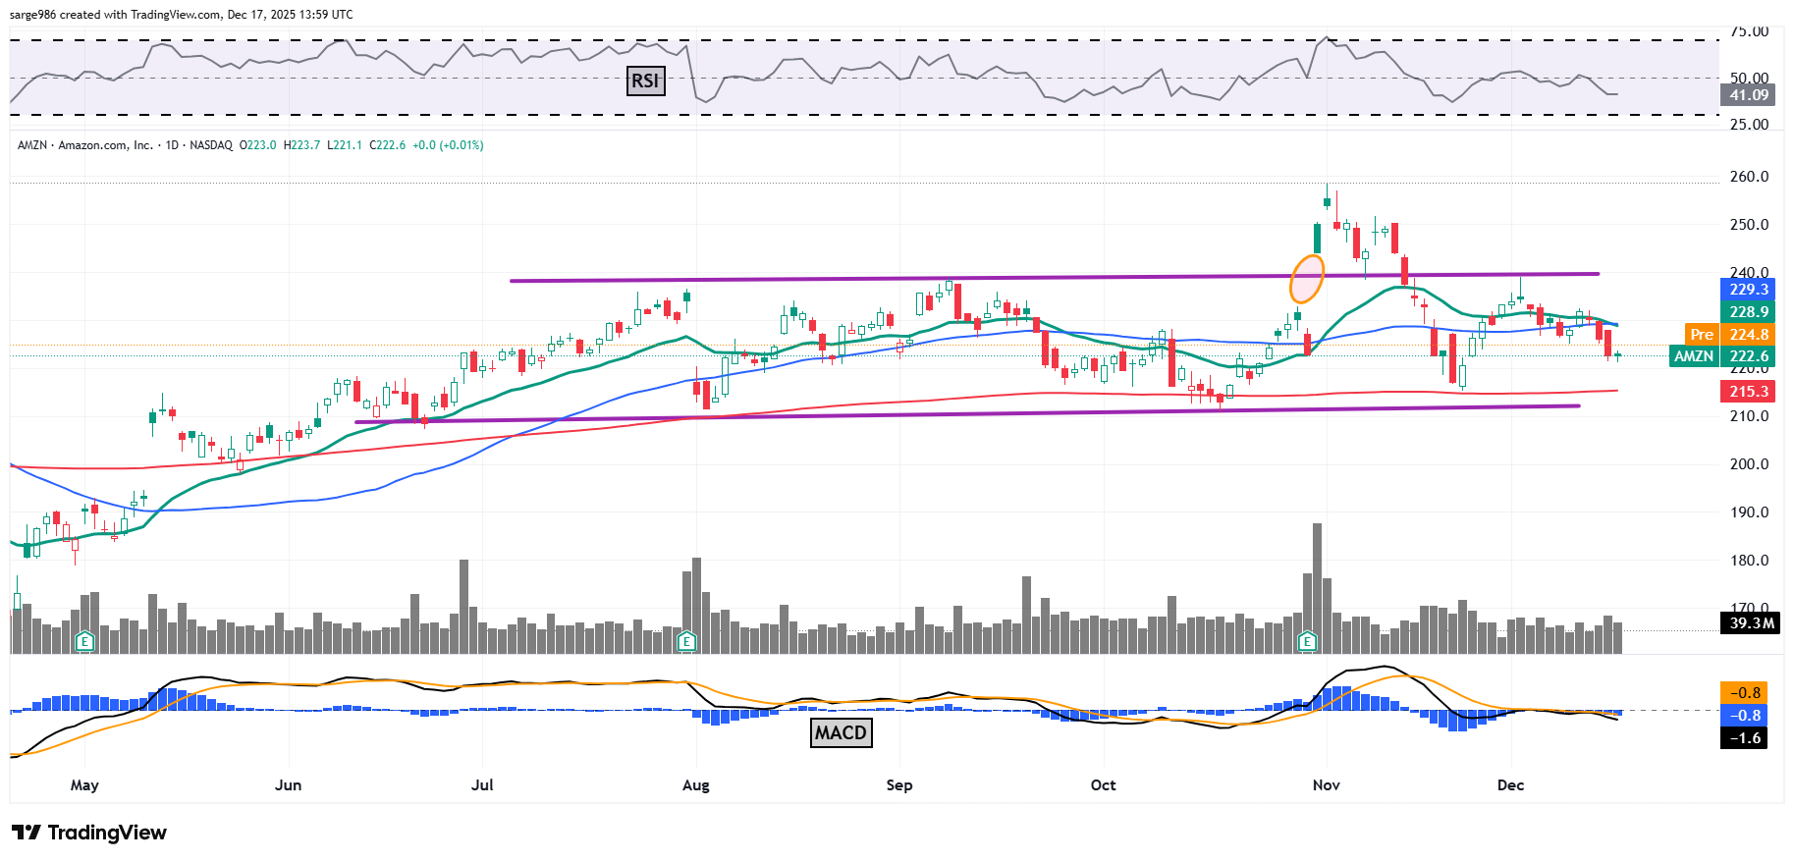Click the earnings E marker near May

pyautogui.click(x=85, y=642)
